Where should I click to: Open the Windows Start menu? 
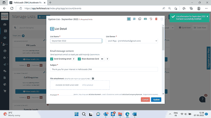[x=76, y=114]
